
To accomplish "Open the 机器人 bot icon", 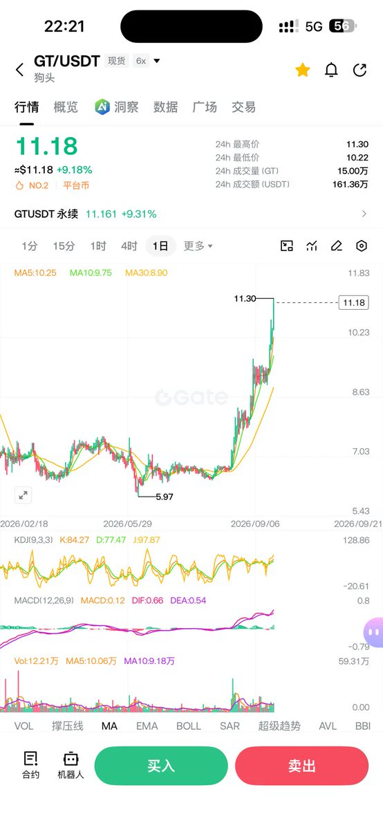I will [71, 766].
